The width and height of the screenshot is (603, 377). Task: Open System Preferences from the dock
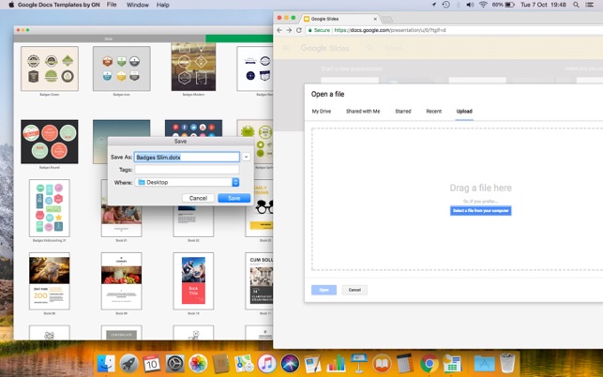(175, 363)
